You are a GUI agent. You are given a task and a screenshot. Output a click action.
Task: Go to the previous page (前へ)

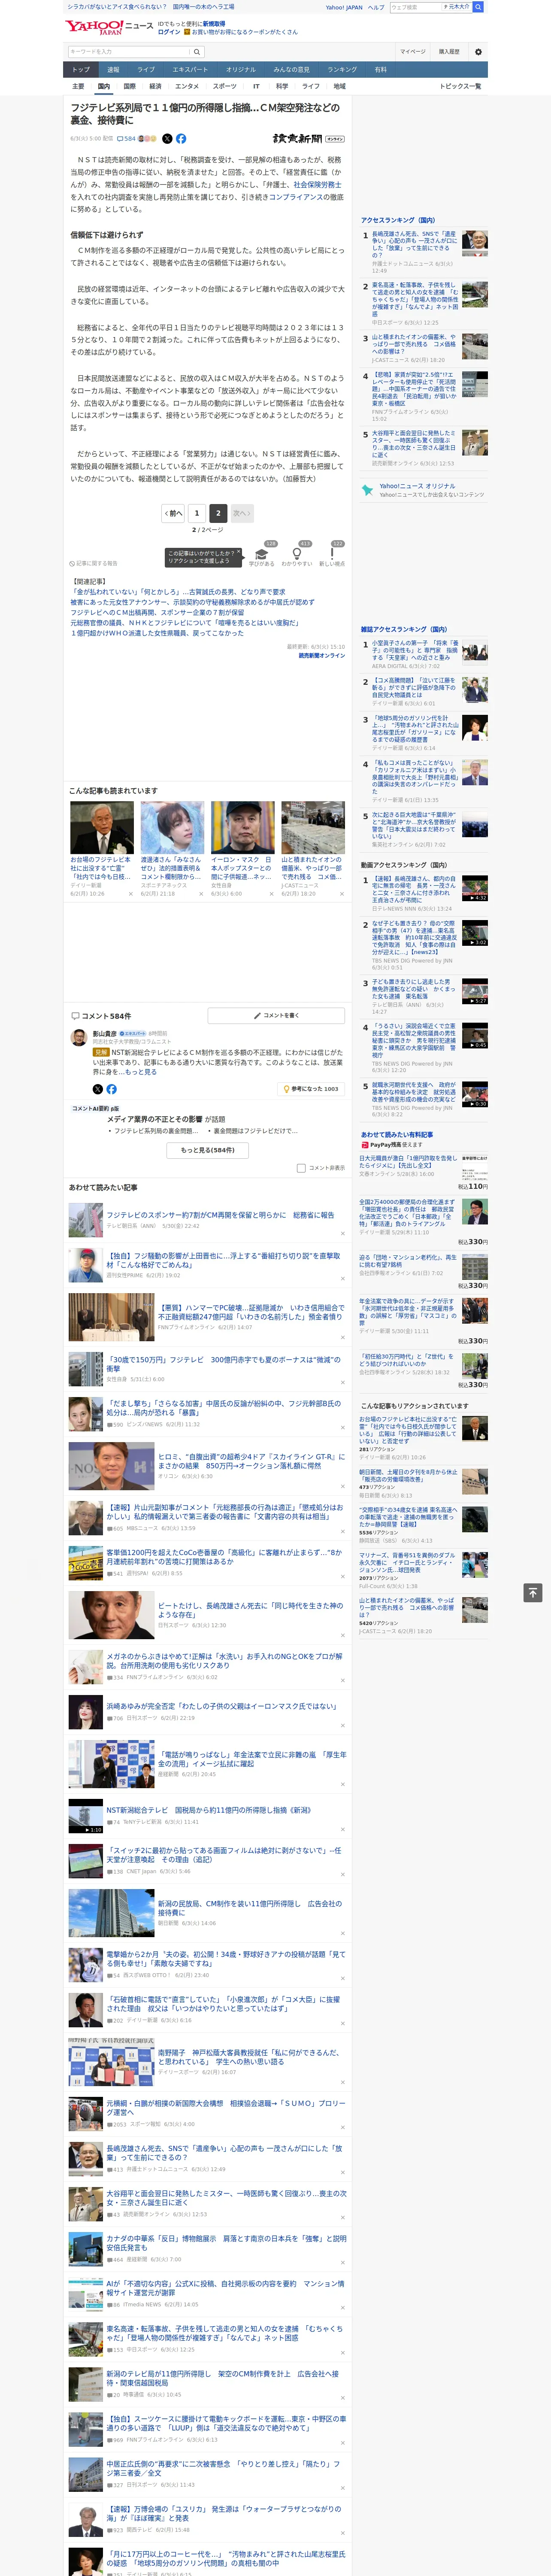pyautogui.click(x=174, y=513)
